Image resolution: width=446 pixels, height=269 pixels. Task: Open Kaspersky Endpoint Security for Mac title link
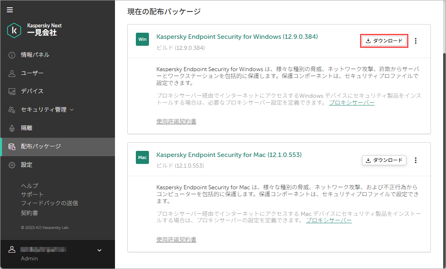tap(229, 155)
